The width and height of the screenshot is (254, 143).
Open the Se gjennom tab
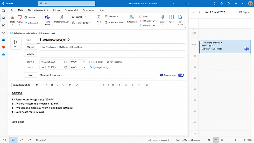[x=88, y=10]
